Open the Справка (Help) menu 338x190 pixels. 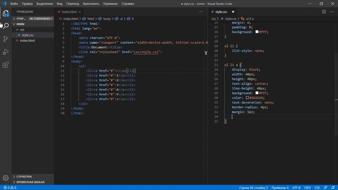(x=128, y=4)
